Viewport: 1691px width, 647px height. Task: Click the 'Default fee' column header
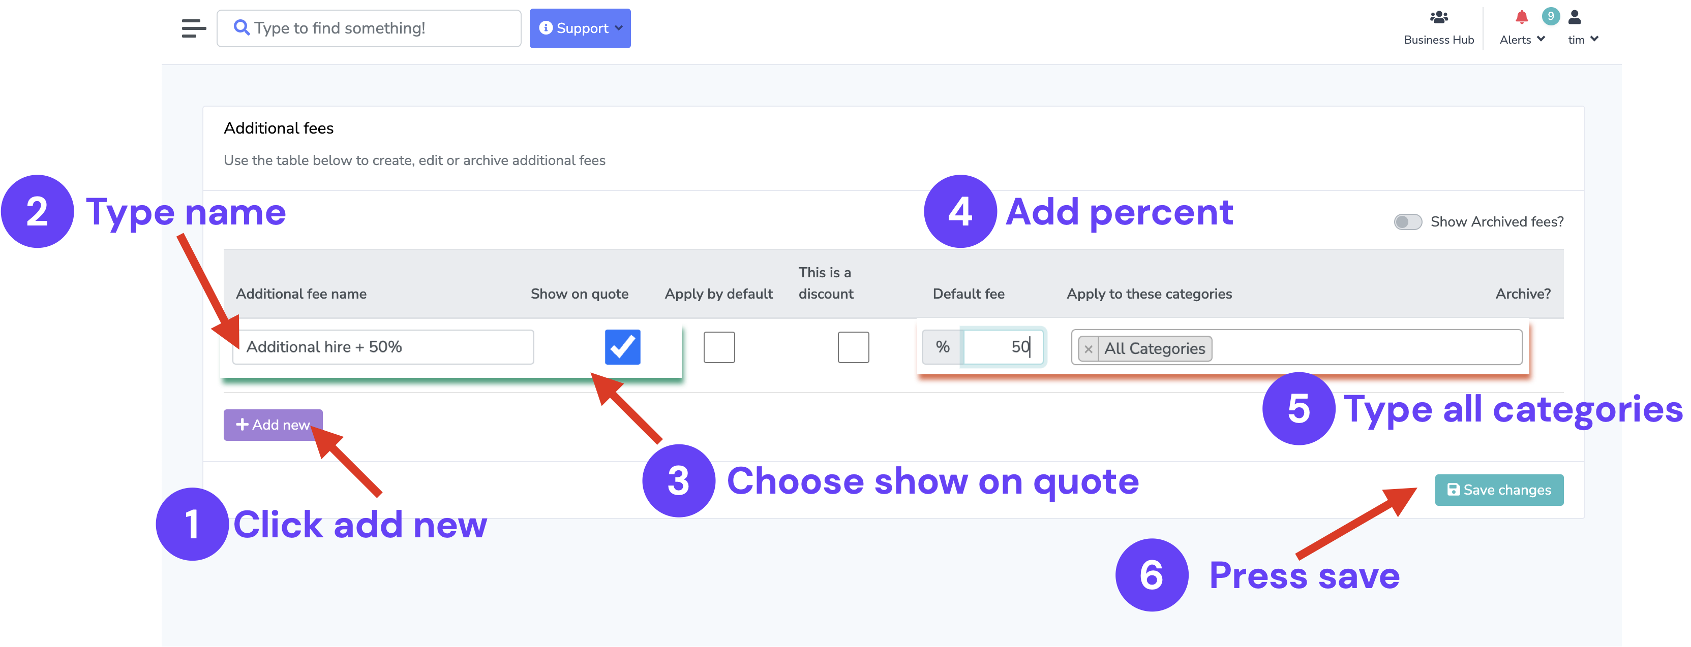[968, 294]
